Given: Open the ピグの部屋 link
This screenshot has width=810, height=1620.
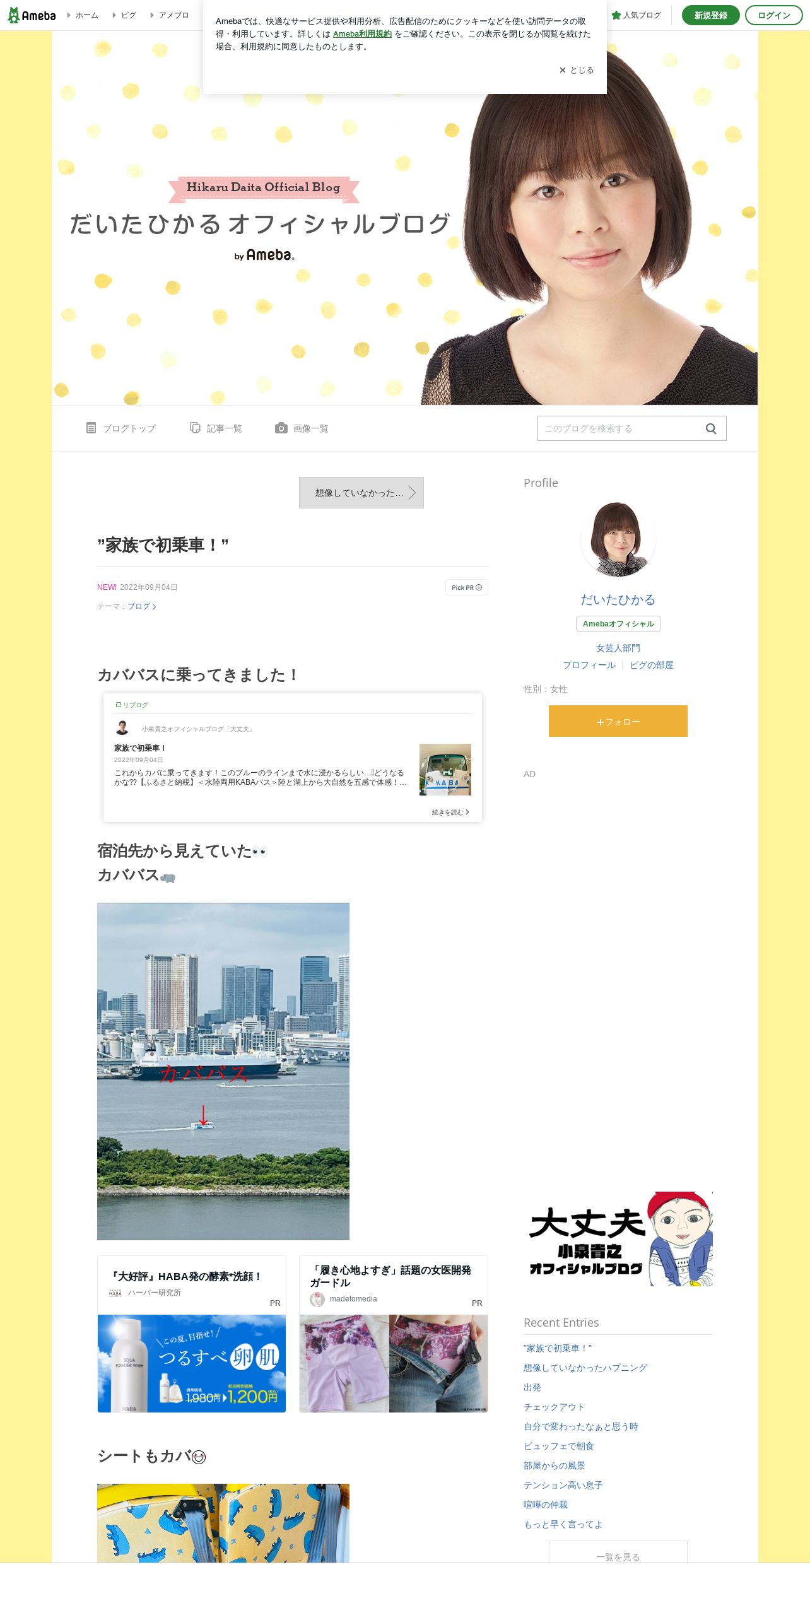Looking at the screenshot, I should tap(652, 665).
